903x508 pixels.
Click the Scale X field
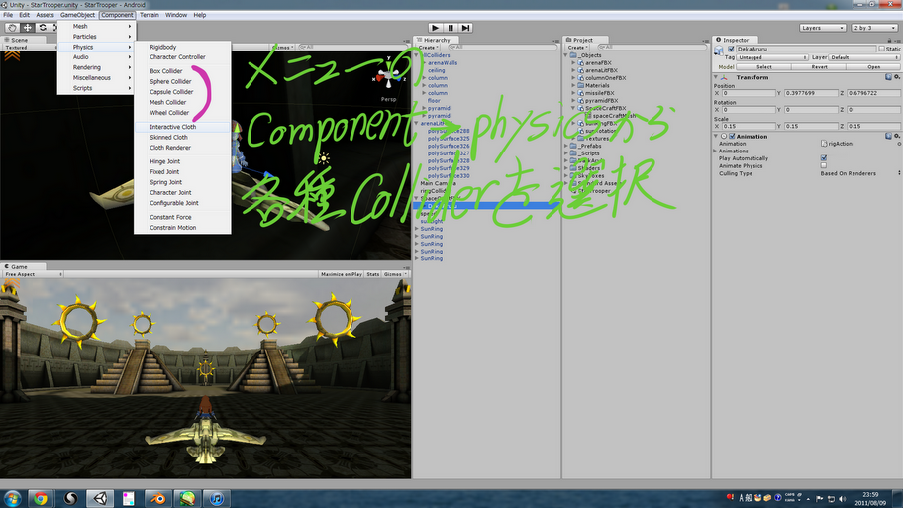[x=749, y=126]
